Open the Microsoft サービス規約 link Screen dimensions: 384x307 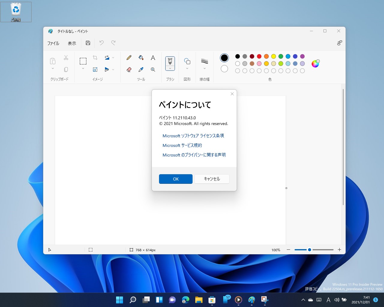click(182, 145)
